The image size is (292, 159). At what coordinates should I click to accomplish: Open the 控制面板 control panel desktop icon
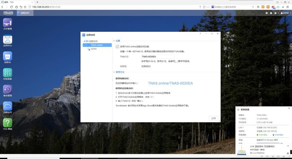[x=7, y=74]
